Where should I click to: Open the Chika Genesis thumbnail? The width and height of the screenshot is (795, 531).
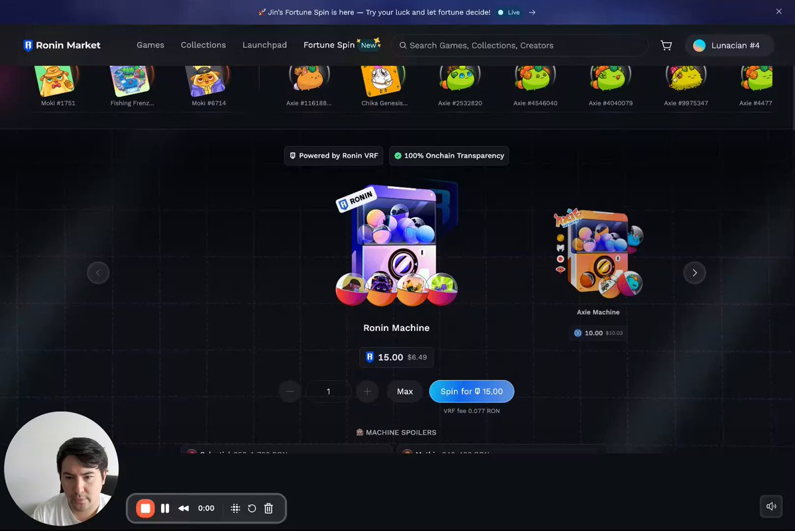click(384, 80)
